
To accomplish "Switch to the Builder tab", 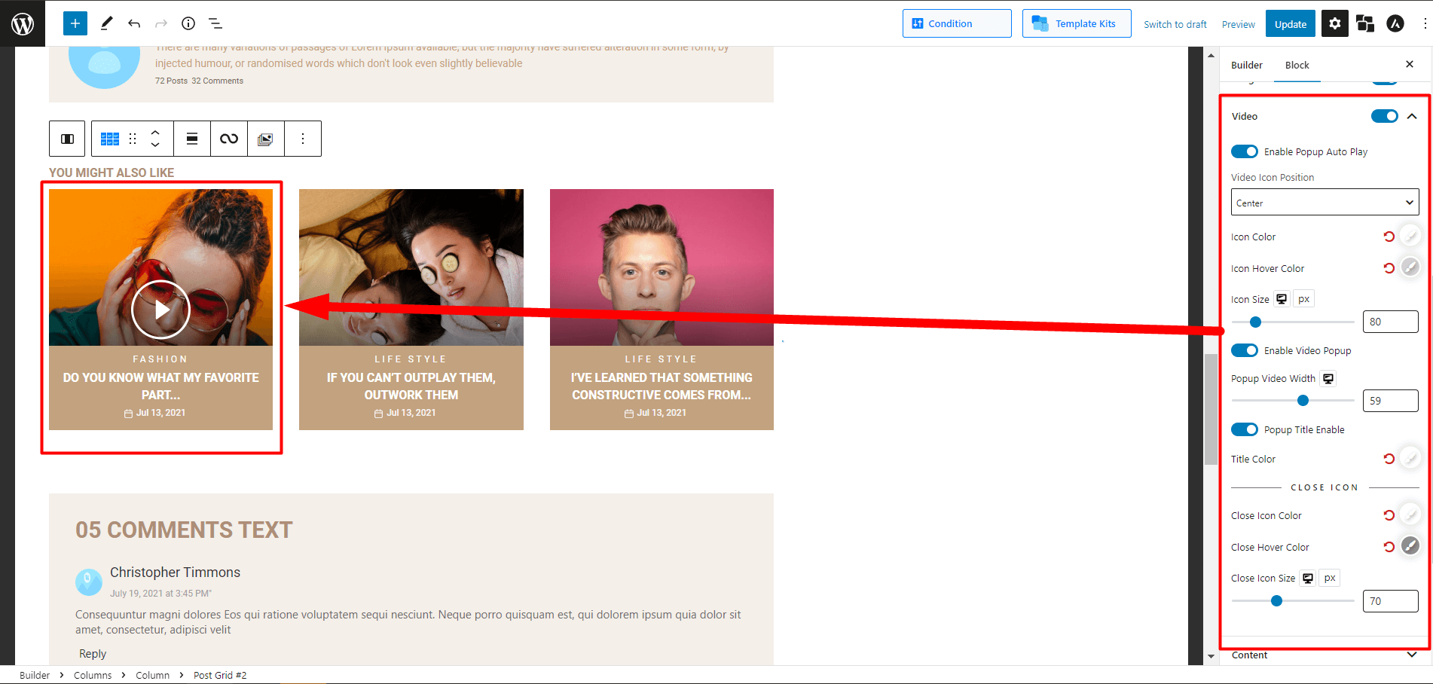I will click(1246, 65).
